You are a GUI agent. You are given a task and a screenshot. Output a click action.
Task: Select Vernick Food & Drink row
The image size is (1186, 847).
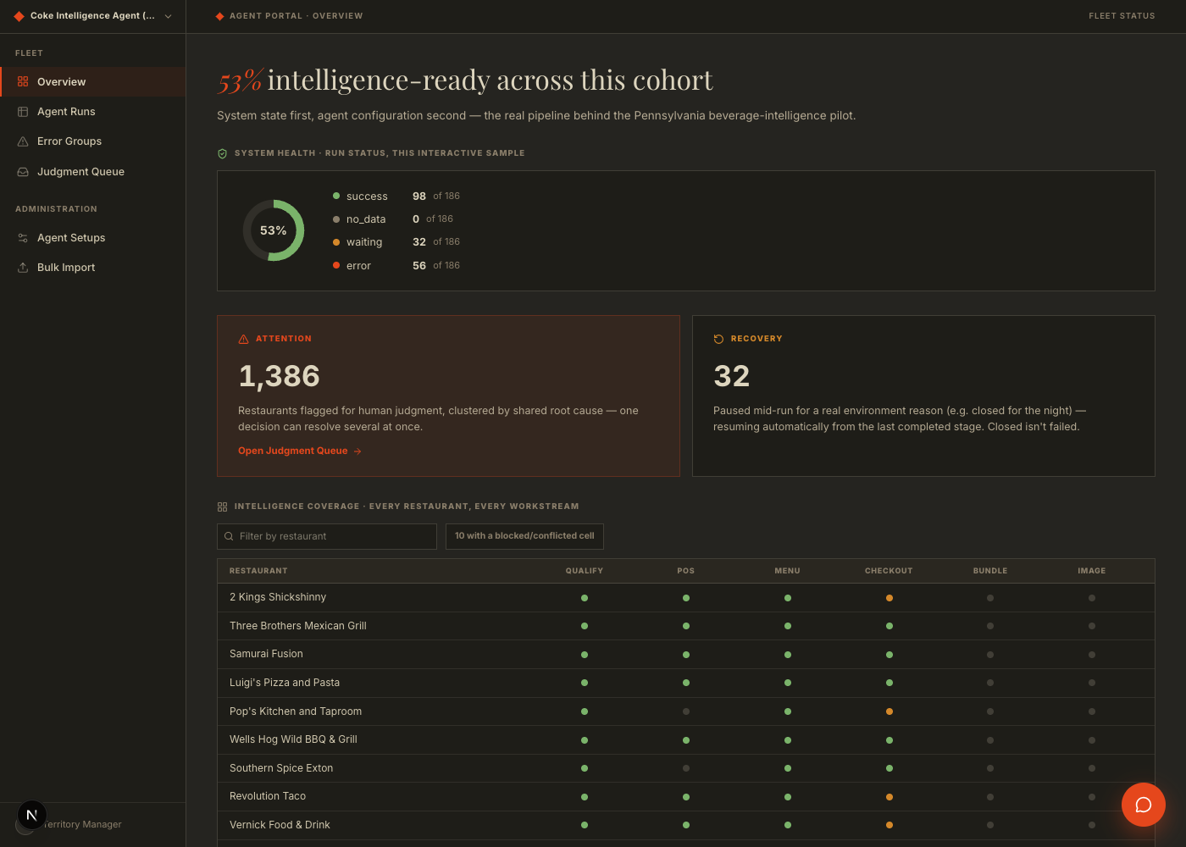pos(686,825)
